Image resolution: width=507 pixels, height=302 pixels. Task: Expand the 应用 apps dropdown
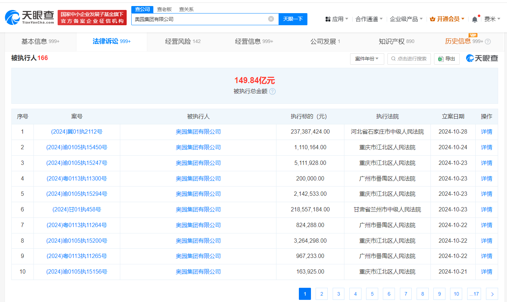pos(337,19)
